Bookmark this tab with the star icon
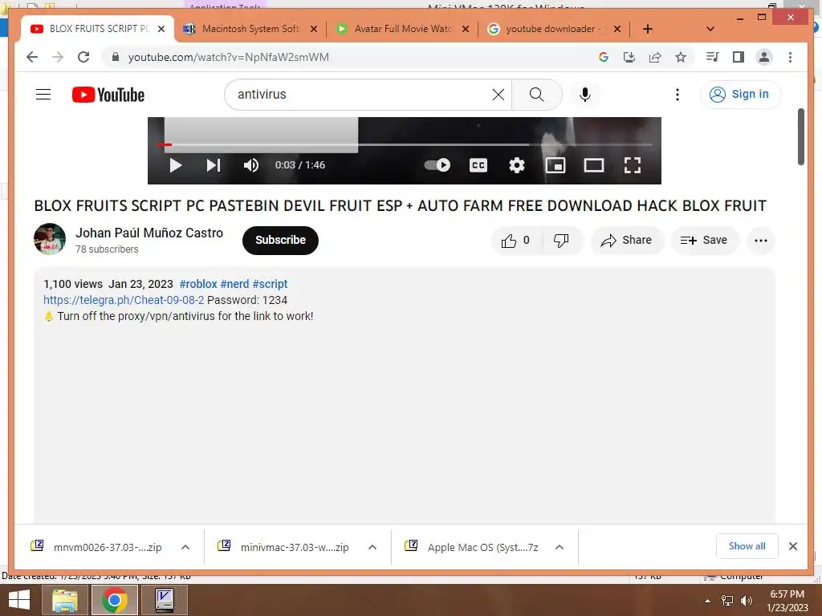The width and height of the screenshot is (822, 616). pyautogui.click(x=681, y=57)
